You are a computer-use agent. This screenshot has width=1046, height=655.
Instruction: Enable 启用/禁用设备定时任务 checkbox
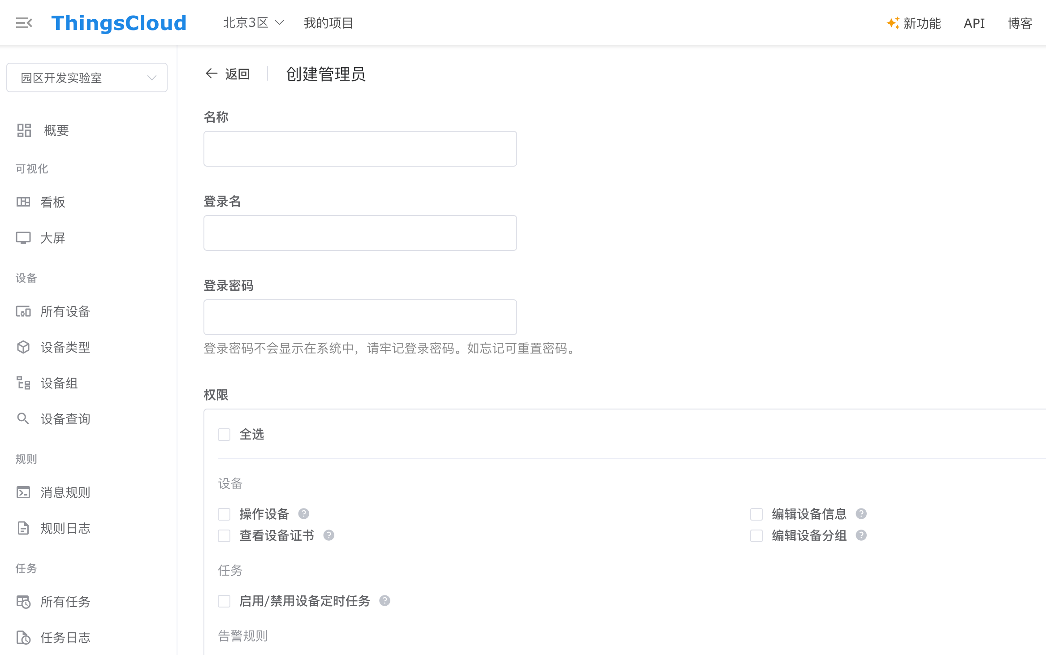(x=224, y=601)
